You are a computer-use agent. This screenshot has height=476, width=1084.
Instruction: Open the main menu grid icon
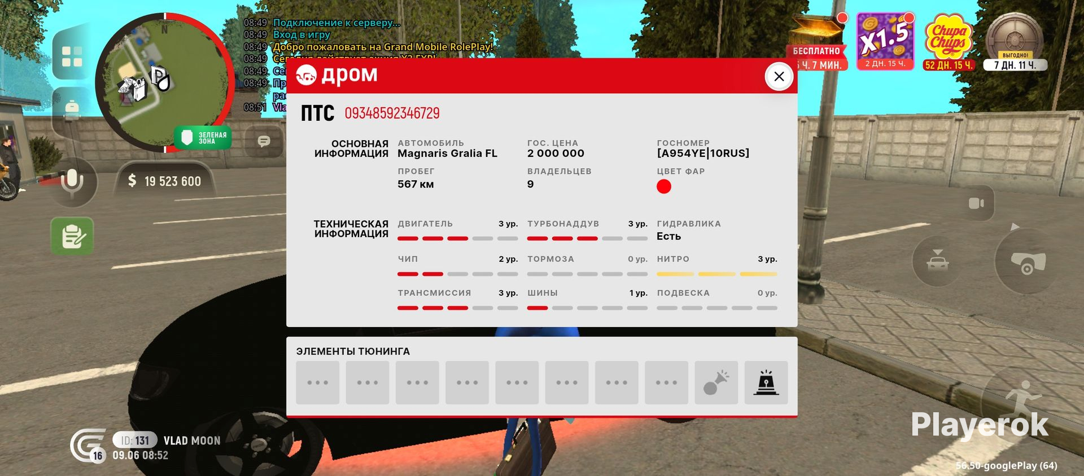(72, 56)
